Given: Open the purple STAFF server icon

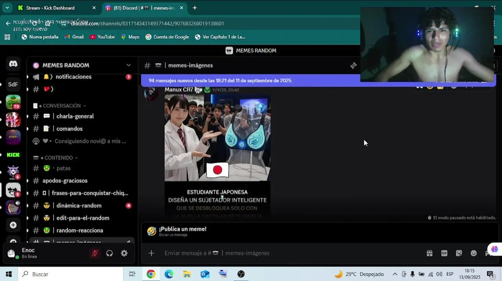Looking at the screenshot, I should pos(13,137).
